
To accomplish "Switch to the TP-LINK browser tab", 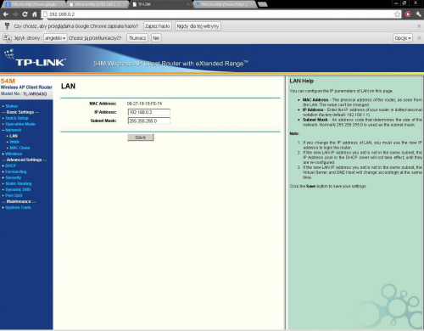I will [x=160, y=4].
